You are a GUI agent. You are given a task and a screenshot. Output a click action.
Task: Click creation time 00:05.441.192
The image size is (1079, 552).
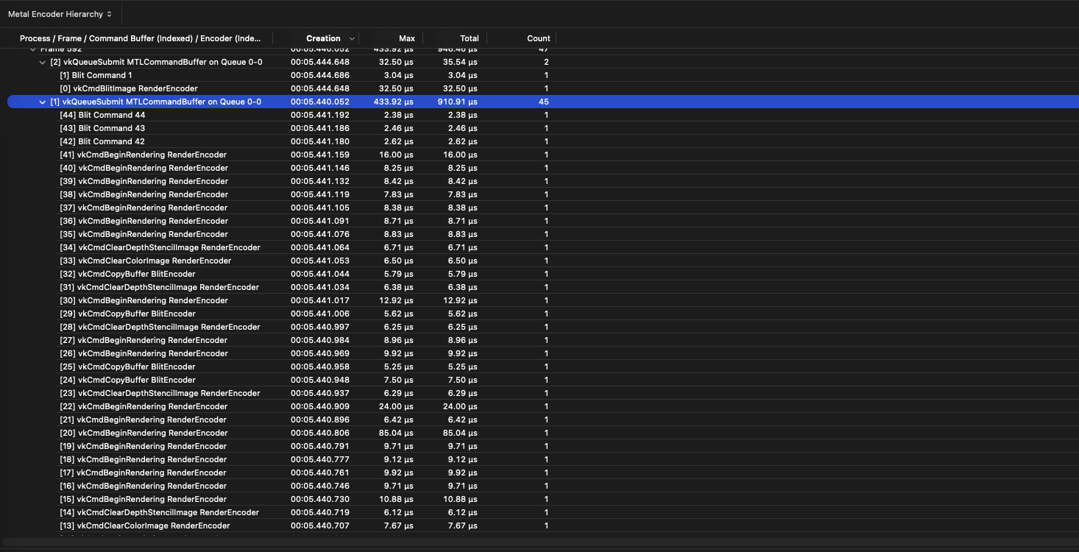coord(320,115)
